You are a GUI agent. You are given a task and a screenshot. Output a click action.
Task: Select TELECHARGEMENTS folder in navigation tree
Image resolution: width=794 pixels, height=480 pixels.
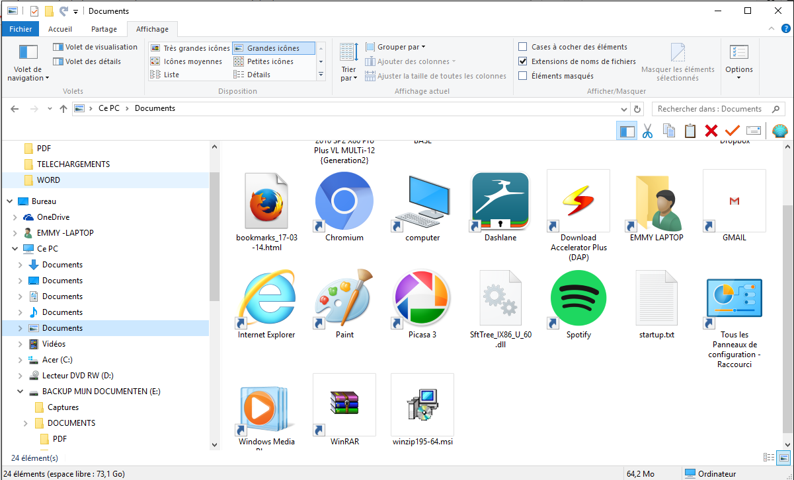click(x=73, y=164)
